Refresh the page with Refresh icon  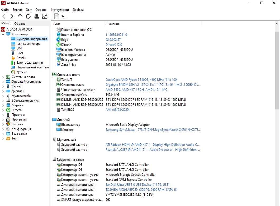coord(28,16)
